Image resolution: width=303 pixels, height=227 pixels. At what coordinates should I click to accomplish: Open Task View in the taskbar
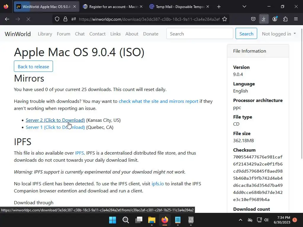139,220
